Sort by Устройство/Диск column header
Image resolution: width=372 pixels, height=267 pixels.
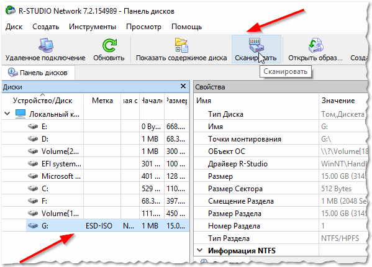pos(42,101)
